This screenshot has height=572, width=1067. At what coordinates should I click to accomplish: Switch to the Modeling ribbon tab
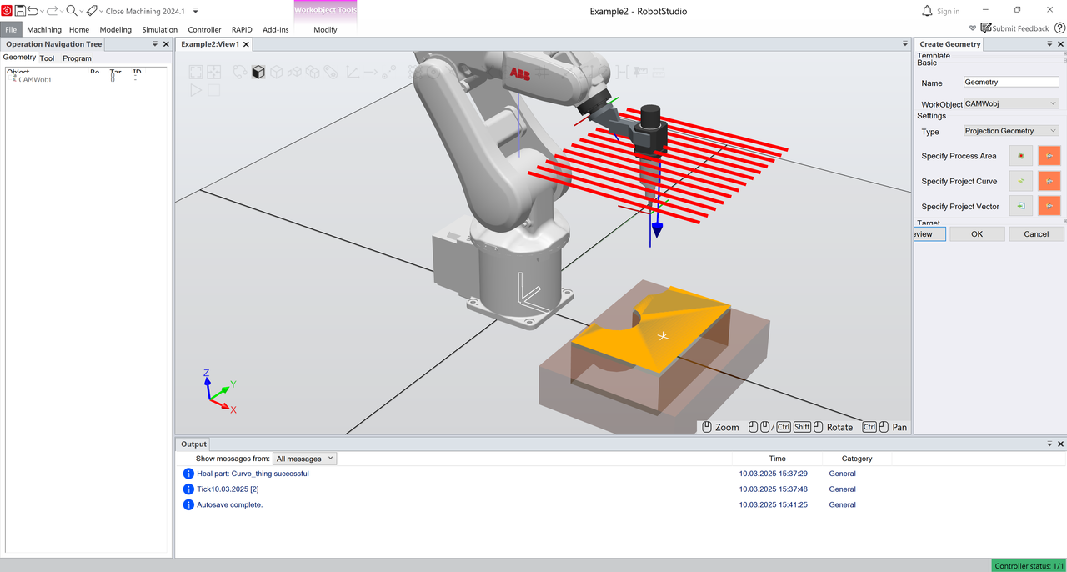pyautogui.click(x=116, y=29)
